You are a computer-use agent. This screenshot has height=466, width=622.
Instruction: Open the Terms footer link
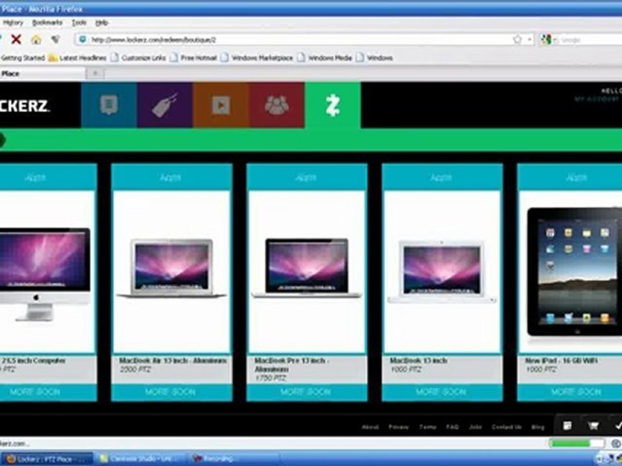[x=428, y=427]
